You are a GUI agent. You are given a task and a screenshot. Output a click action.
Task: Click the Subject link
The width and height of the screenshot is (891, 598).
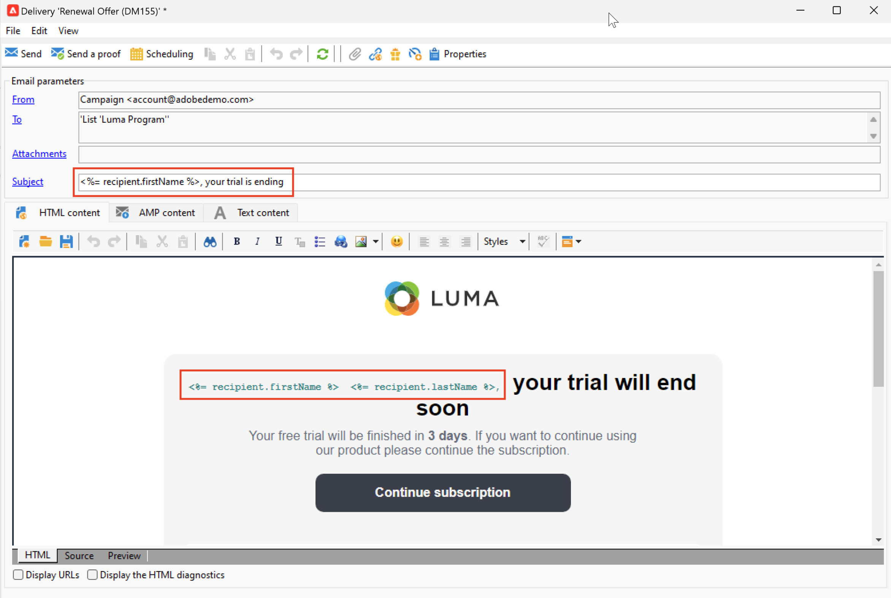click(27, 182)
